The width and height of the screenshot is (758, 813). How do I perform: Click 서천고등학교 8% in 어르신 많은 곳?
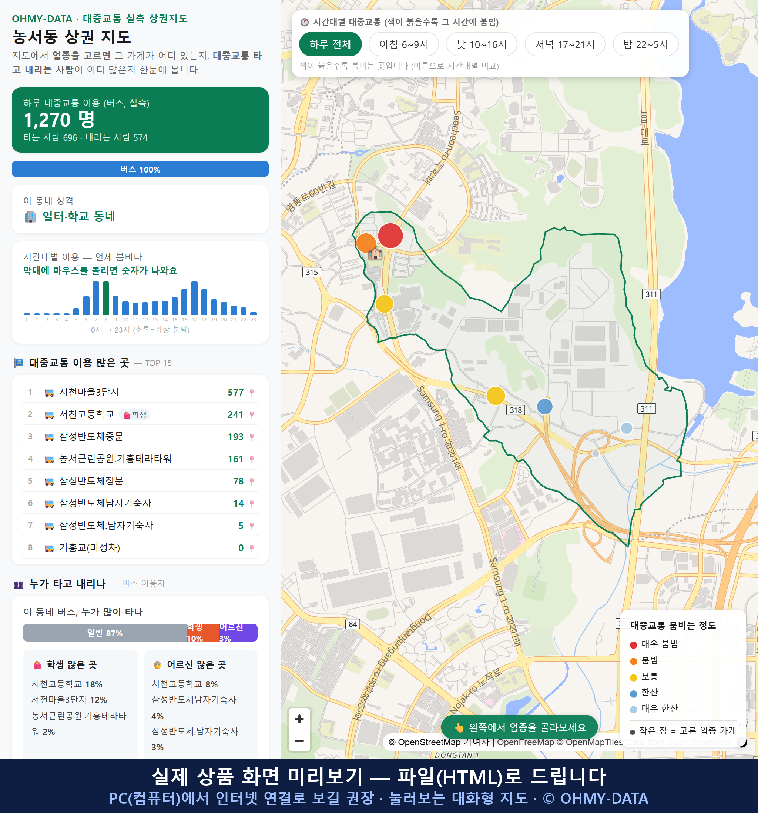pyautogui.click(x=185, y=684)
